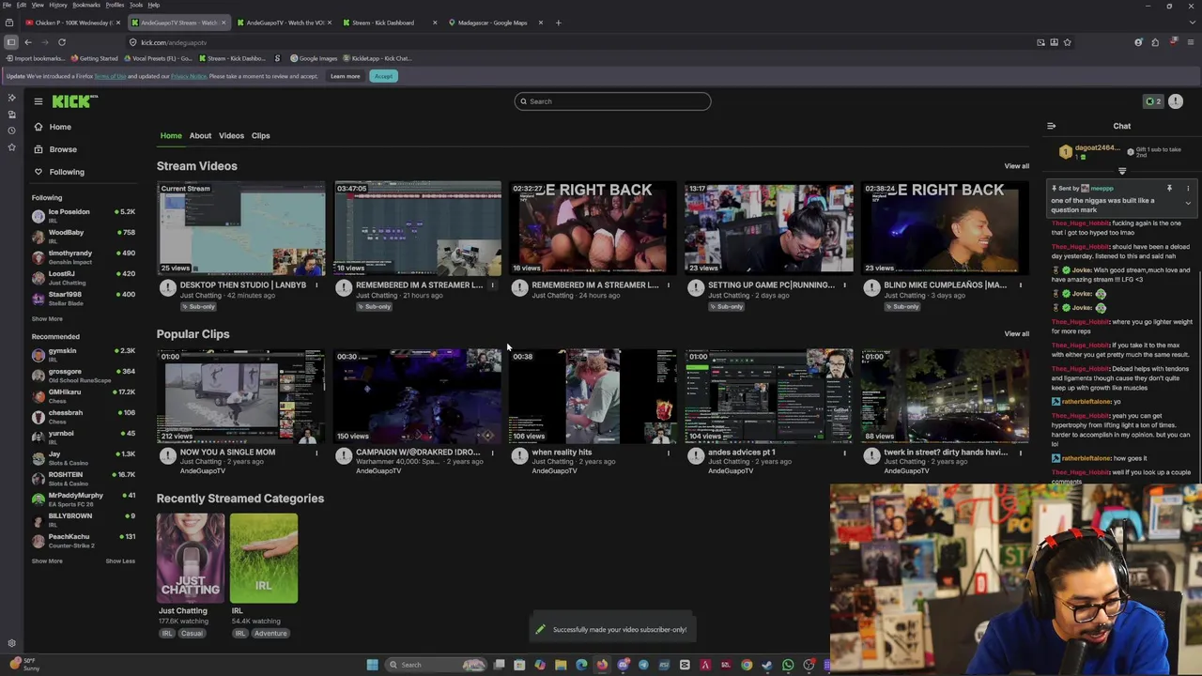This screenshot has width=1202, height=676.
Task: Open options for BLIND MIKE CUMPLEAÑOS video
Action: click(x=1021, y=285)
